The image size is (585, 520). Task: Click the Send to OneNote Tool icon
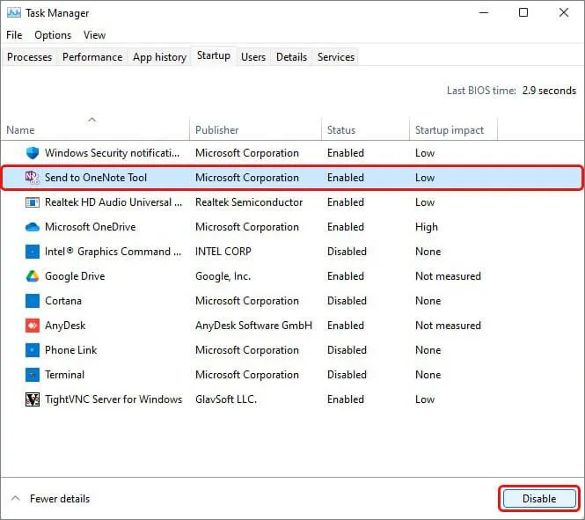coord(33,178)
